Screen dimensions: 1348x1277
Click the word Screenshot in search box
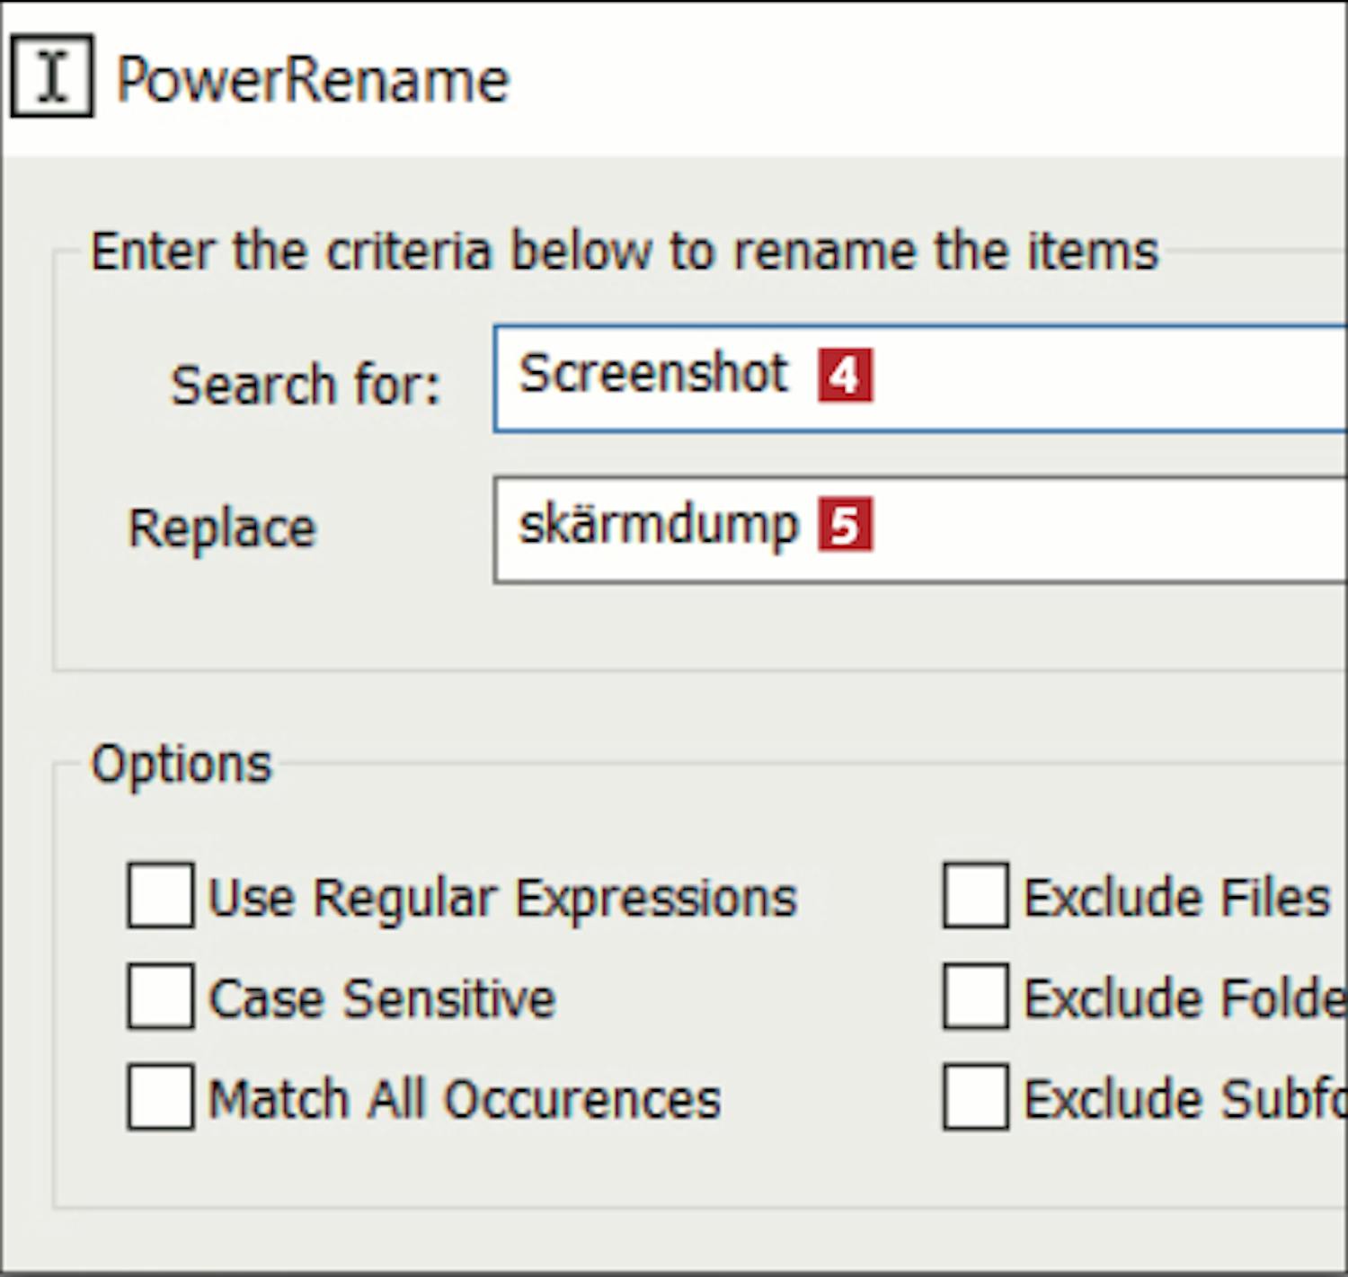[653, 374]
